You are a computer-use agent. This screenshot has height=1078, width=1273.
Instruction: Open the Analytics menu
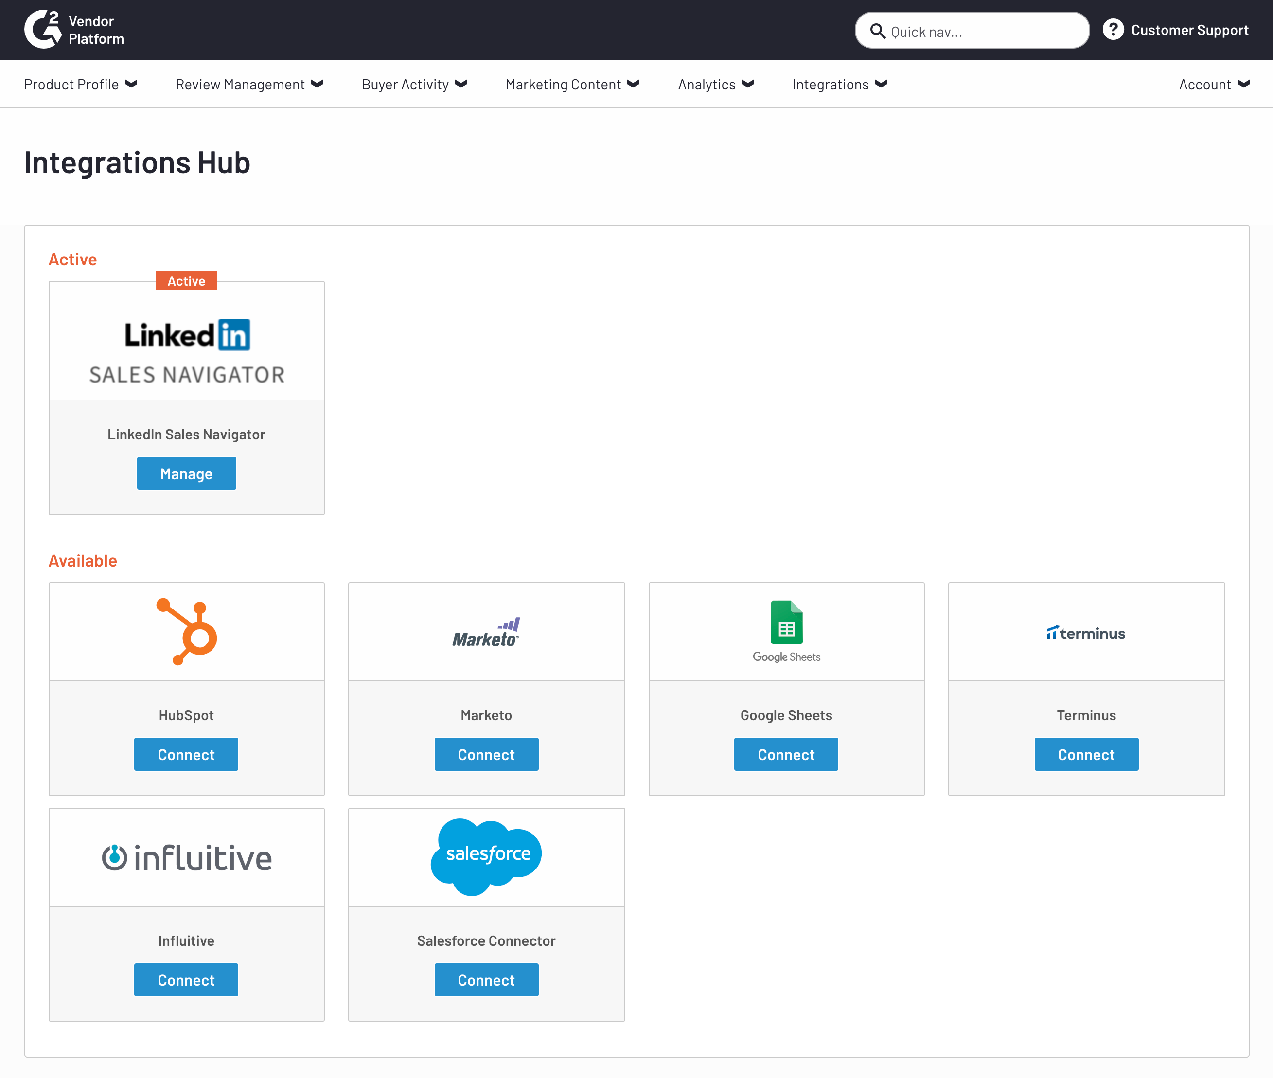[716, 85]
